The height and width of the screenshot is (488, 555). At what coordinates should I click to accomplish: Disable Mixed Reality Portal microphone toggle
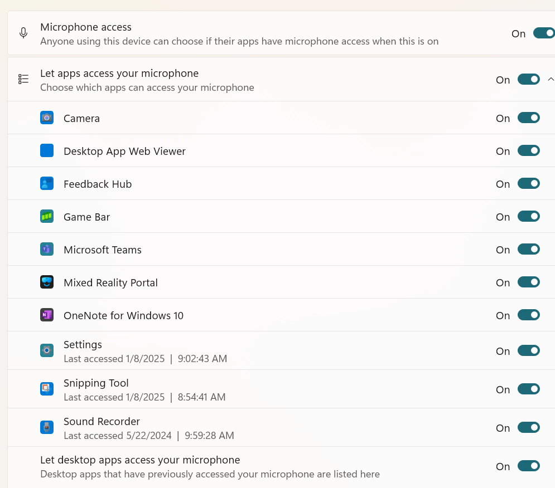529,282
